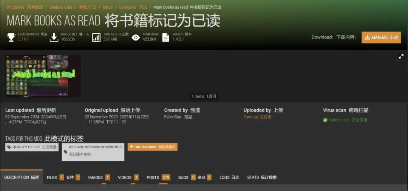Expand the image gallery to fullscreen
Image resolution: width=408 pixels, height=191 pixels.
401,56
